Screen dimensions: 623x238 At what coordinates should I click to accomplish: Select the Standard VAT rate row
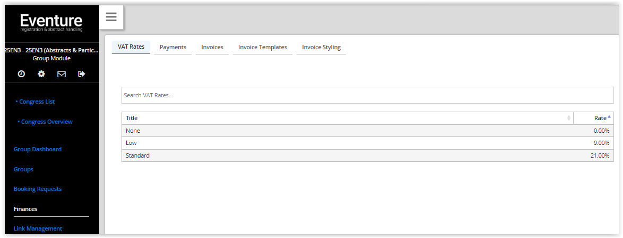pos(368,155)
